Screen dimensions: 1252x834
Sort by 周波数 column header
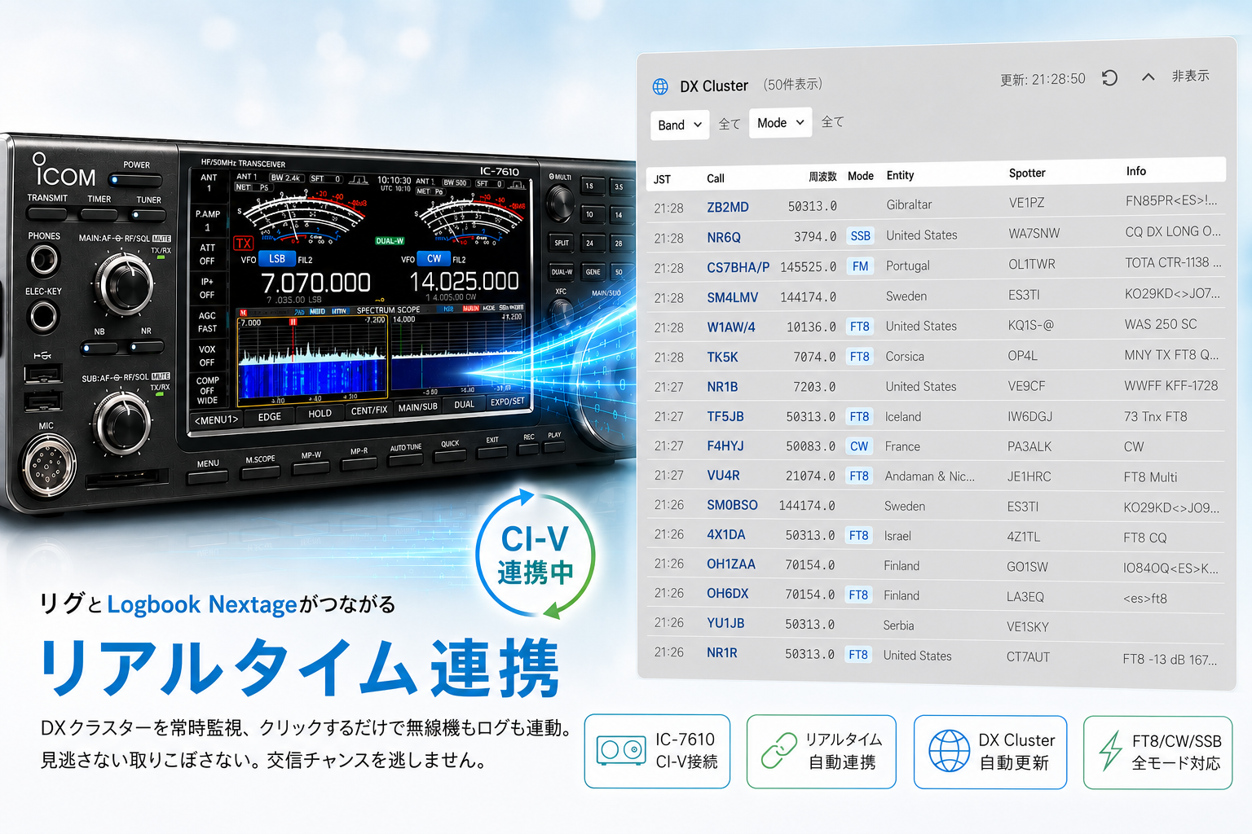pyautogui.click(x=822, y=177)
